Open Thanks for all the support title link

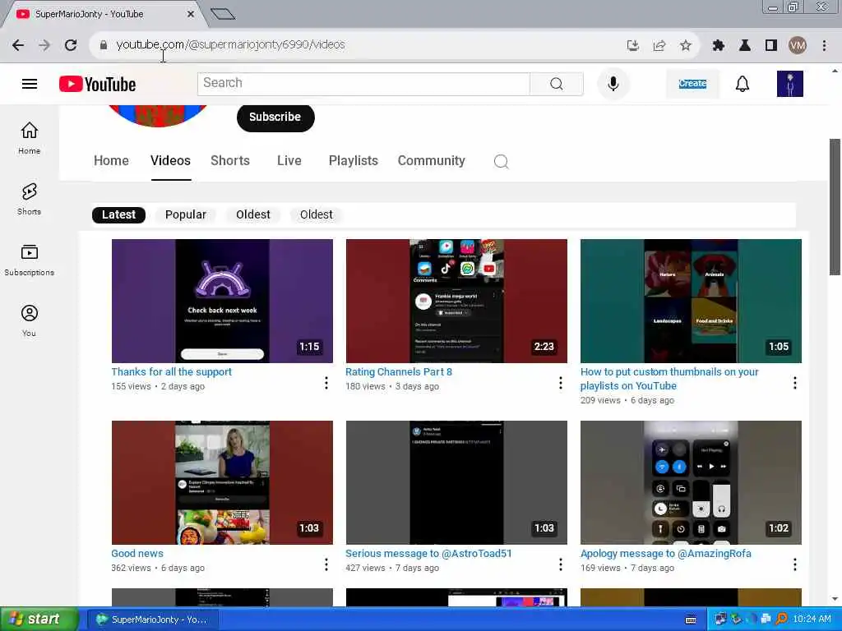pyautogui.click(x=171, y=372)
